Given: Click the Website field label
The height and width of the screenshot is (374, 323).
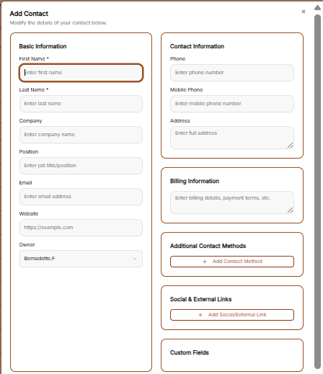Looking at the screenshot, I should tap(29, 213).
